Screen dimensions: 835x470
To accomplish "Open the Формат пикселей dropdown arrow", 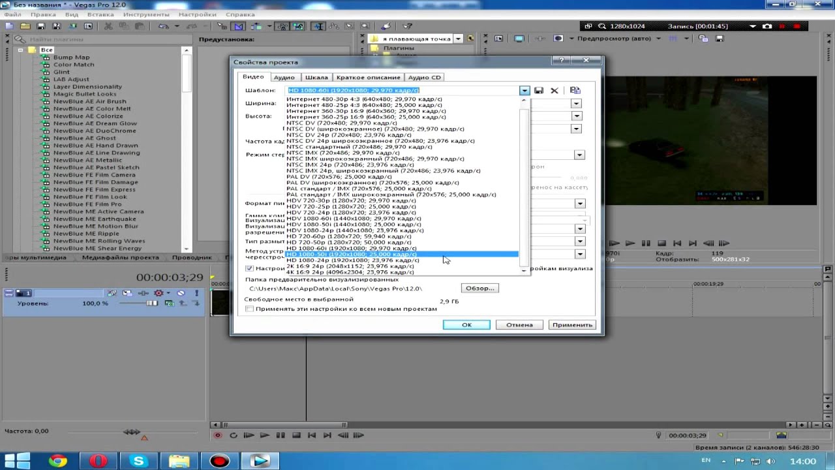I will point(579,204).
